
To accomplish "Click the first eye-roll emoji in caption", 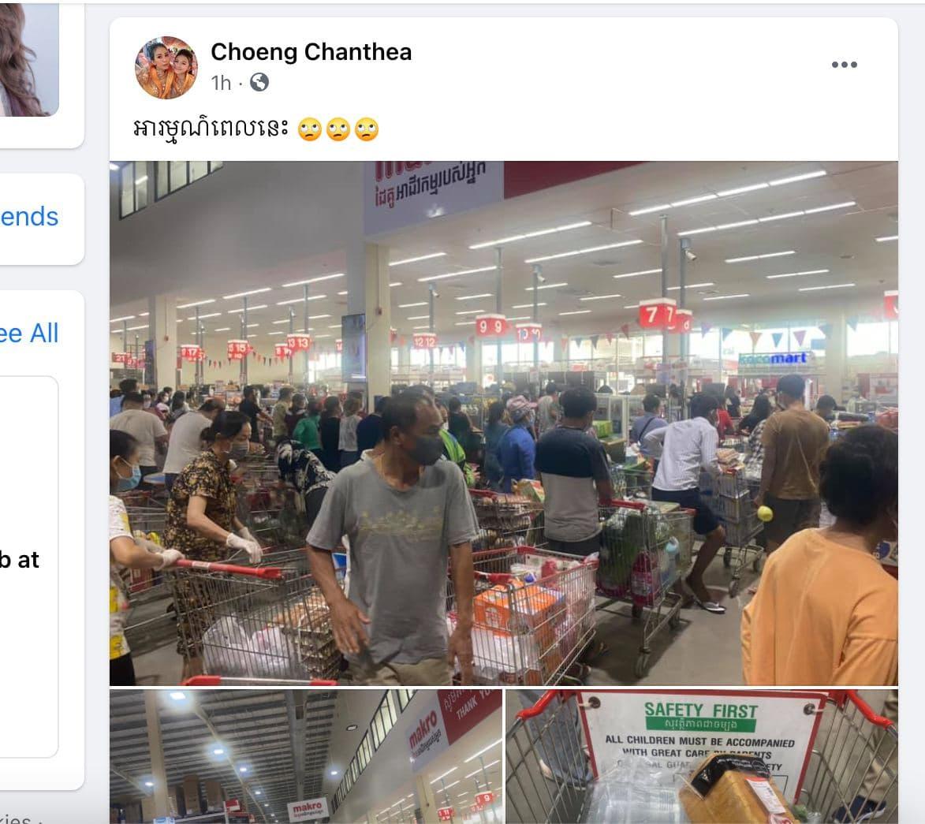I will point(310,129).
